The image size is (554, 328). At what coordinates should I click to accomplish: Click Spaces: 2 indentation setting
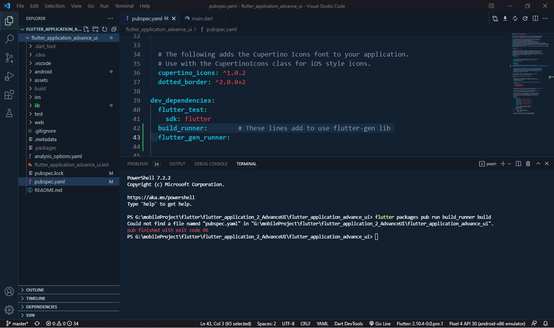click(267, 324)
